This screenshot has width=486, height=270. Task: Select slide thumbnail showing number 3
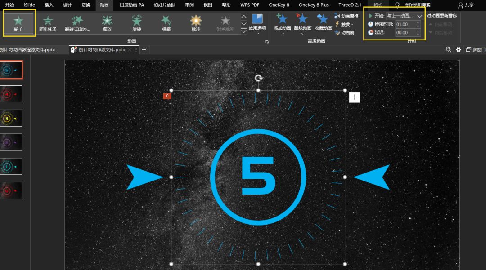pyautogui.click(x=11, y=118)
